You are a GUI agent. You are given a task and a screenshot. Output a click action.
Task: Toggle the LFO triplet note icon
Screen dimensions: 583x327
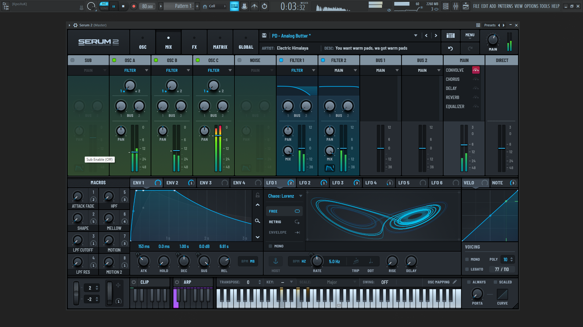click(356, 261)
